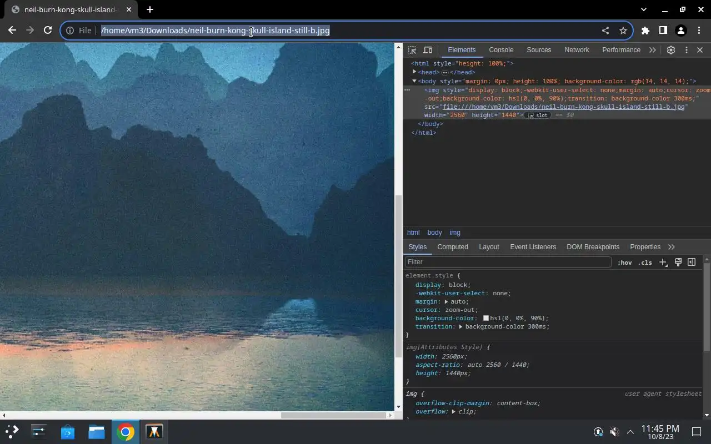Open the img src file link

(563, 107)
